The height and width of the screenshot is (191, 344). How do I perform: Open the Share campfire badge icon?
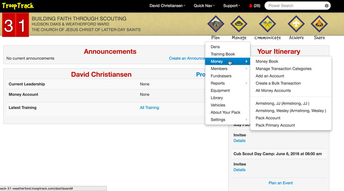tap(319, 24)
